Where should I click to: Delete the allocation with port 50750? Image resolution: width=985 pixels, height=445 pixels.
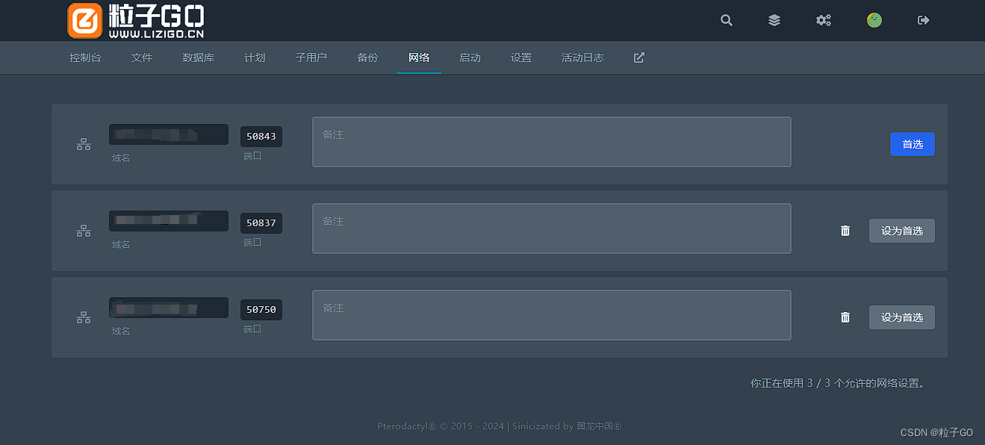[x=845, y=317]
